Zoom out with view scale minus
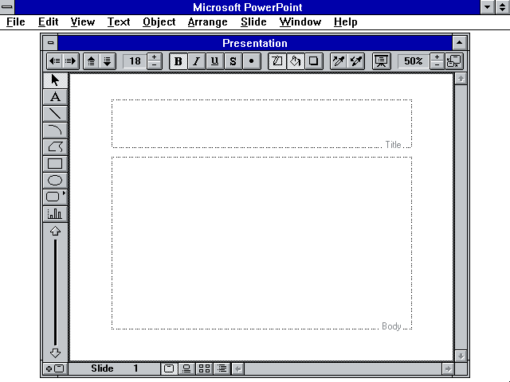This screenshot has width=510, height=382. pos(437,65)
